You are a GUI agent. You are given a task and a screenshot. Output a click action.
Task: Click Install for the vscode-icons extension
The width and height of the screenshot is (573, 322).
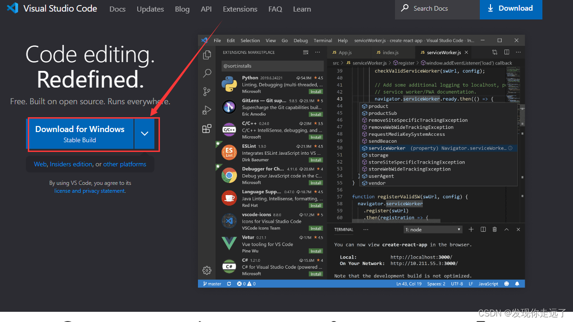[x=316, y=228]
